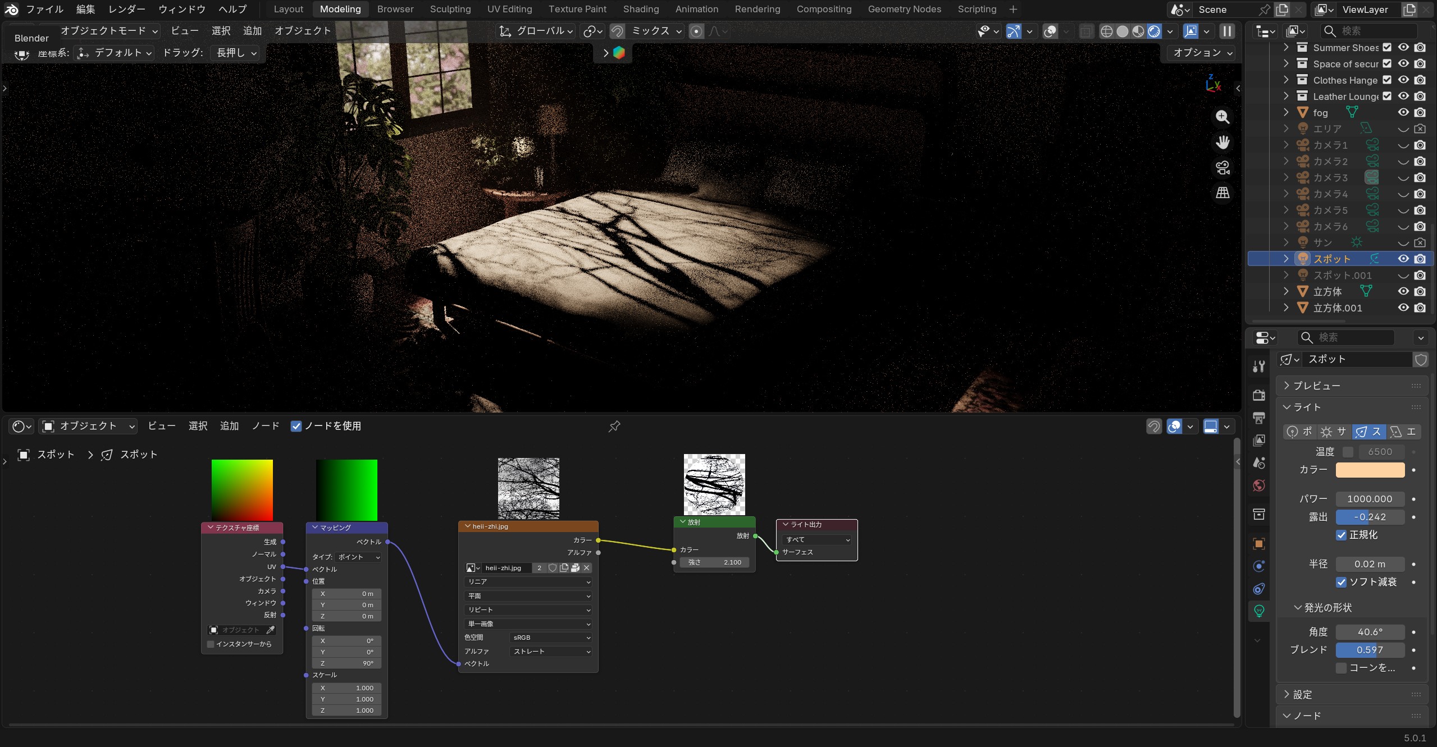Pause viewport rendering with pause button
The width and height of the screenshot is (1437, 747).
(1228, 31)
